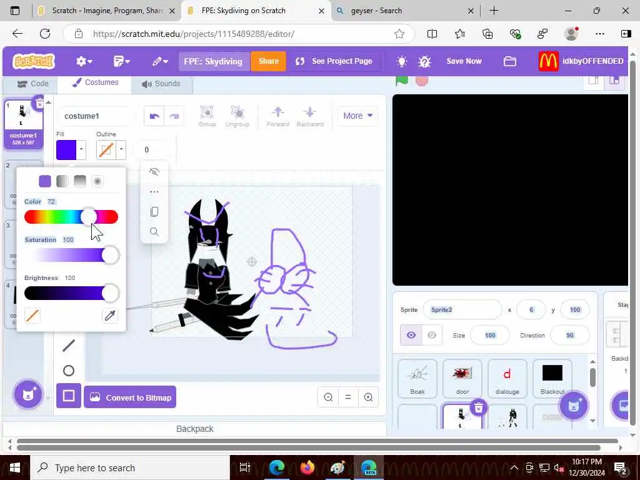The image size is (640, 480).
Task: Set fill to transparent red slash swatch
Action: pyautogui.click(x=32, y=316)
